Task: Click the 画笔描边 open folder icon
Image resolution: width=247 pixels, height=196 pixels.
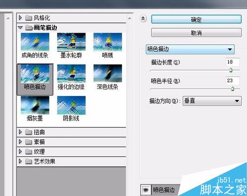Action: point(29,28)
